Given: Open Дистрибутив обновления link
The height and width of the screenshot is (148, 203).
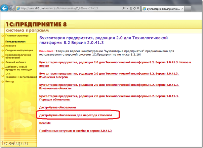Looking at the screenshot, I should pyautogui.click(x=57, y=107).
